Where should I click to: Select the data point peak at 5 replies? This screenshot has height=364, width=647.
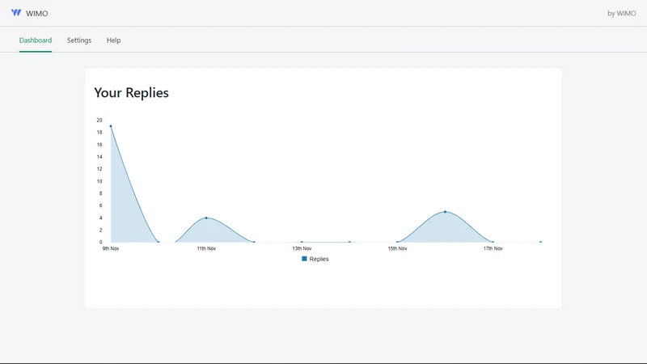tap(446, 212)
